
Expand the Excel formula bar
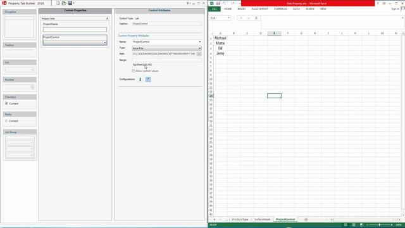pyautogui.click(x=402, y=18)
